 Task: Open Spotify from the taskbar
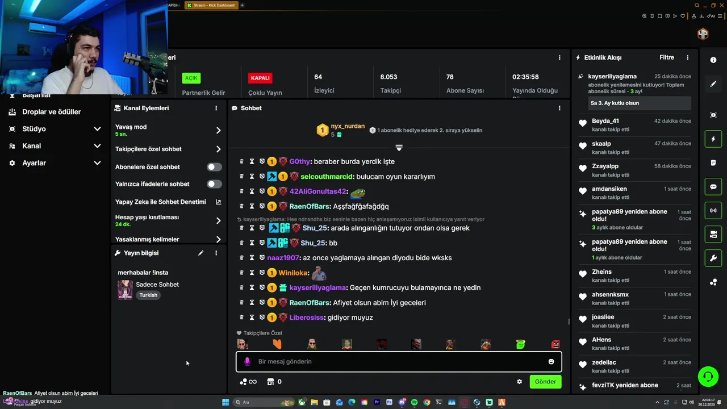pos(414,402)
